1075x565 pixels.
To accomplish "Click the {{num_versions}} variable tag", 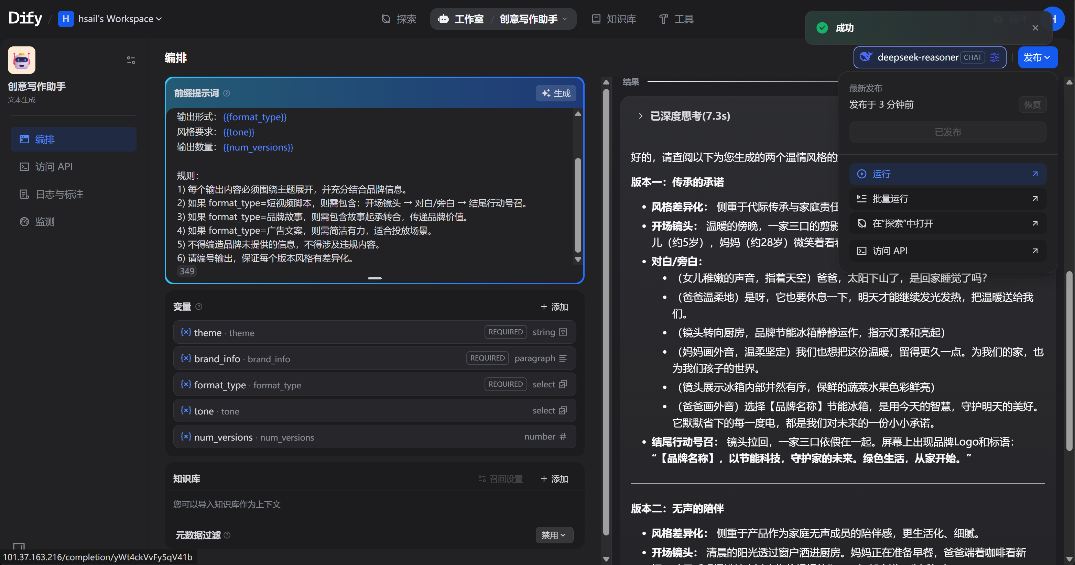I will (x=258, y=147).
